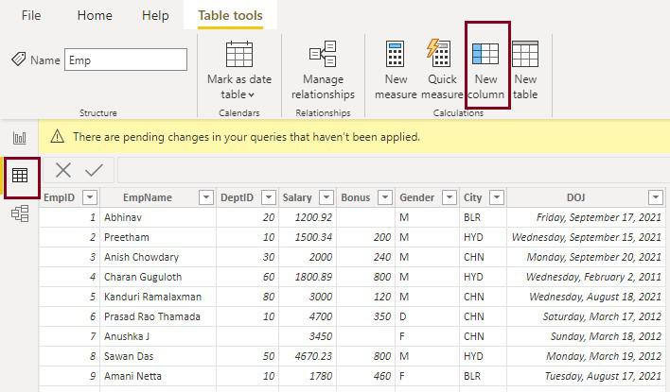Viewport: 670px width, 392px height.
Task: Select the Salary column header
Action: click(x=297, y=197)
